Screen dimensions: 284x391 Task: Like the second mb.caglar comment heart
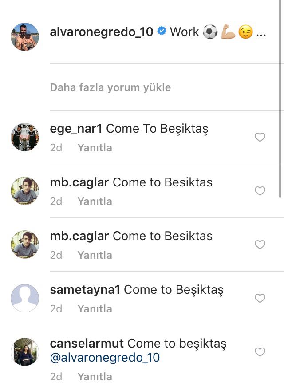coord(260,245)
